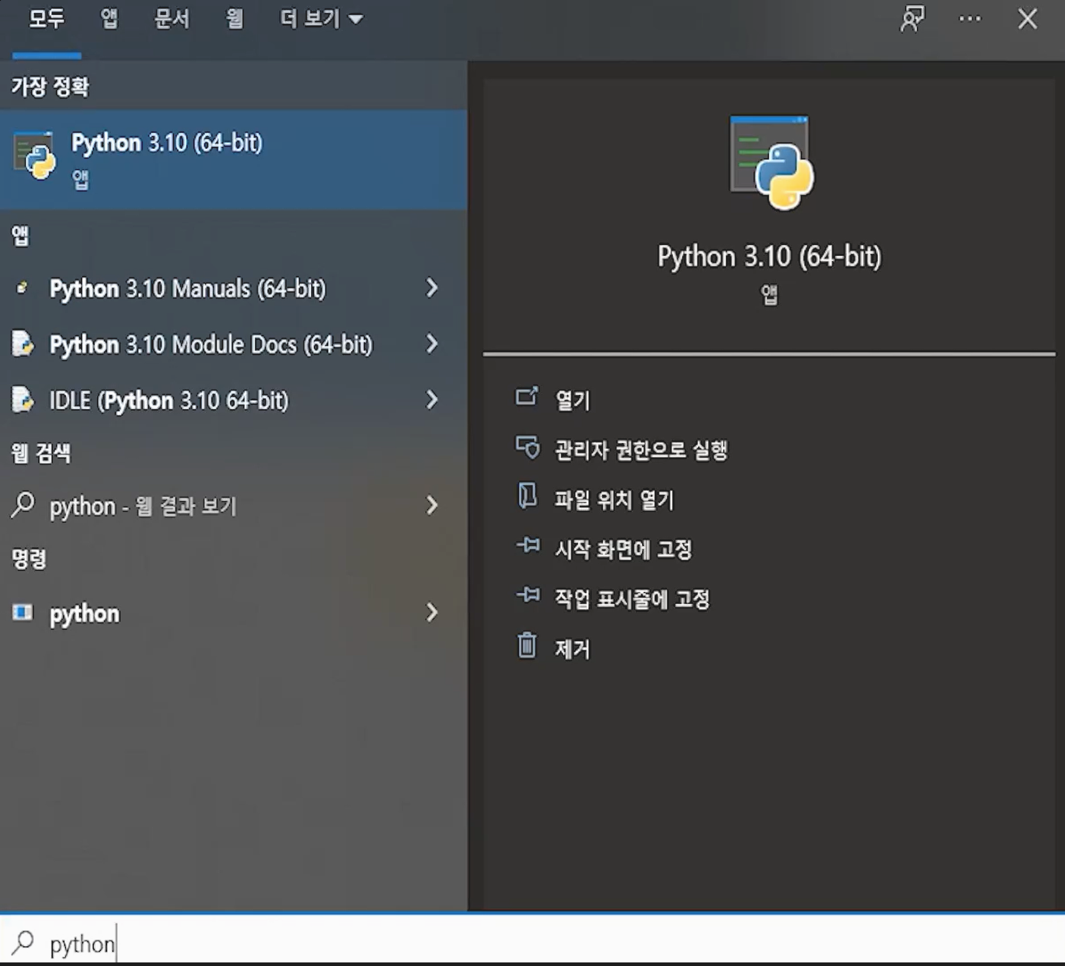Click the large Python icon in the preview pane
Viewport: 1065px width, 966px height.
pyautogui.click(x=771, y=162)
